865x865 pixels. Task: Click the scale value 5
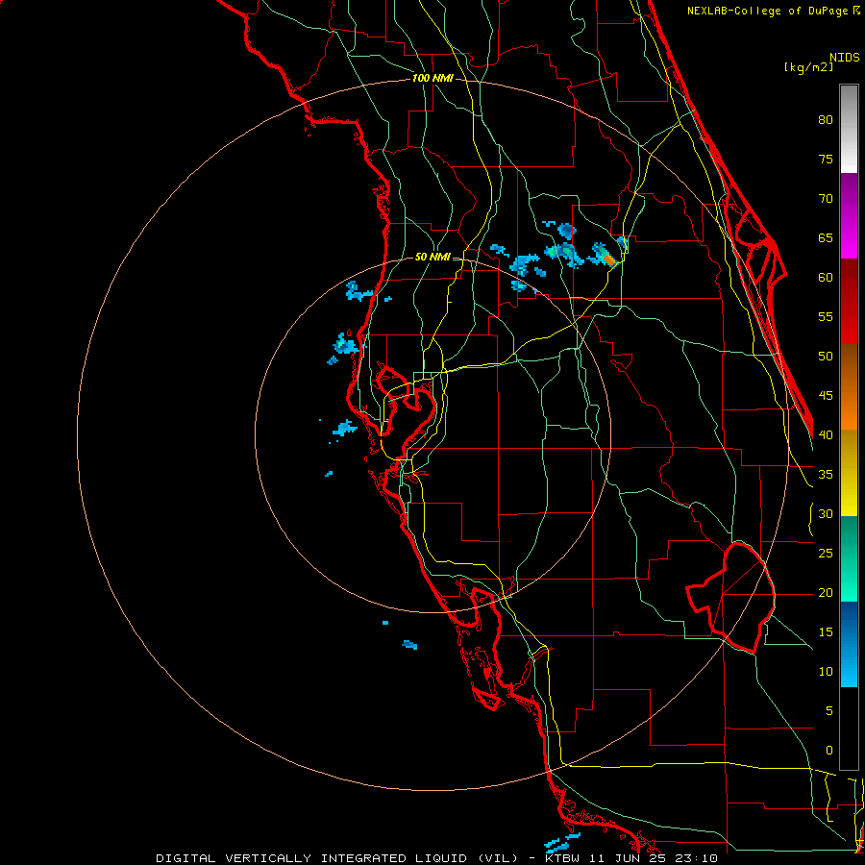(x=829, y=711)
